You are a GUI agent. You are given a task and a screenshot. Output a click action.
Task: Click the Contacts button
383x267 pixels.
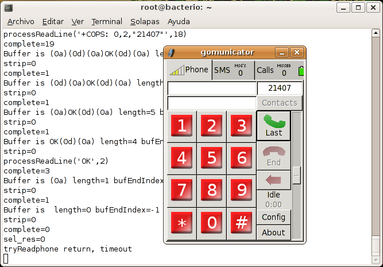280,103
